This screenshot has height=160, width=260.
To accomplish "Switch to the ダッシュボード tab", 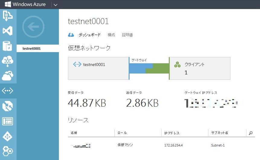I will [x=90, y=35].
